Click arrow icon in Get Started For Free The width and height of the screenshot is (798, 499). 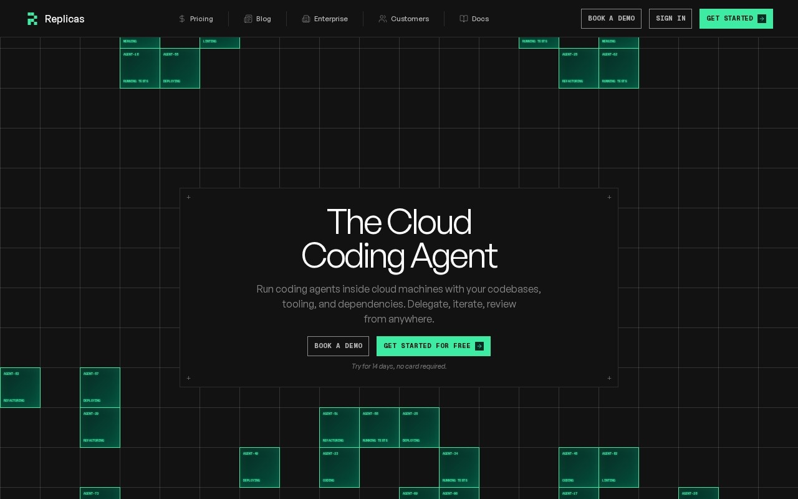tap(479, 346)
